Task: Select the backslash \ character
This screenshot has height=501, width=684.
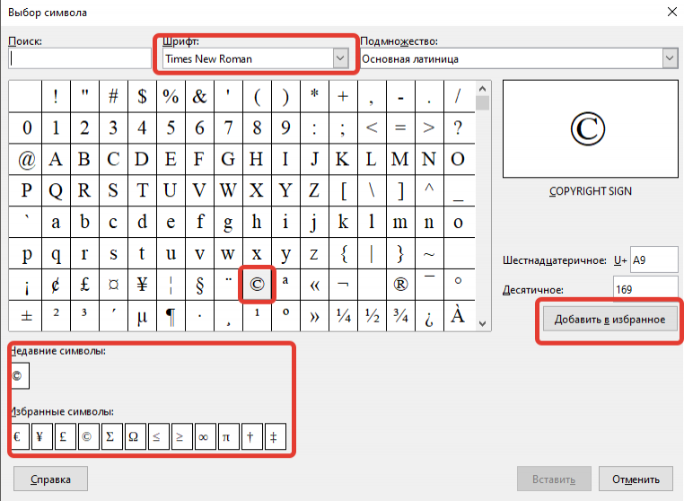Action: (372, 190)
